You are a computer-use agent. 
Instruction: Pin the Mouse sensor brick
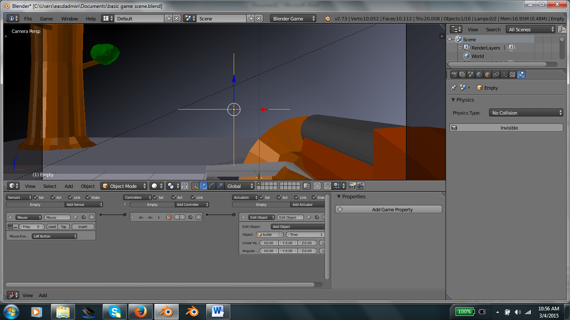point(76,217)
